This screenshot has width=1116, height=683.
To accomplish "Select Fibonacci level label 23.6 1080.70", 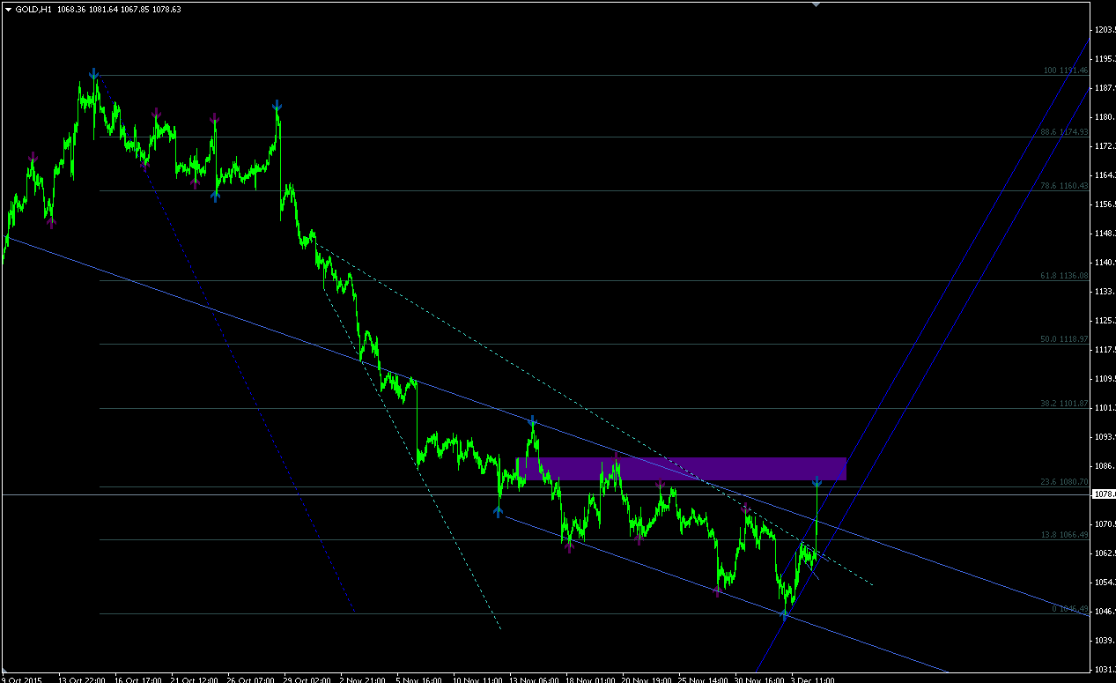I will point(1064,482).
